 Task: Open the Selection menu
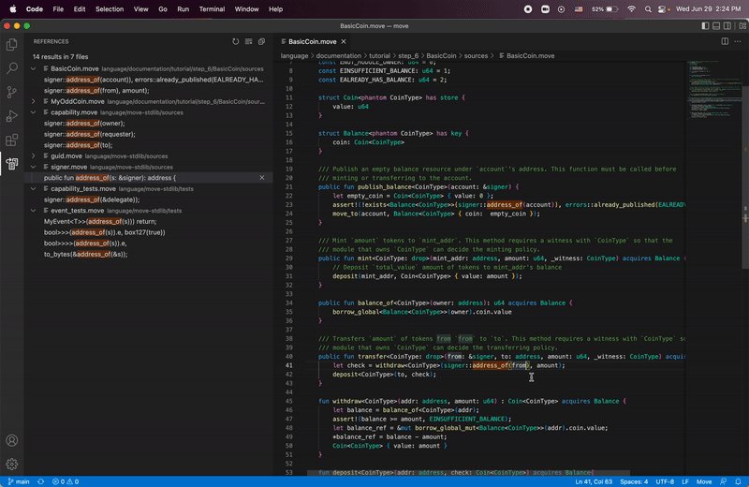click(x=110, y=9)
